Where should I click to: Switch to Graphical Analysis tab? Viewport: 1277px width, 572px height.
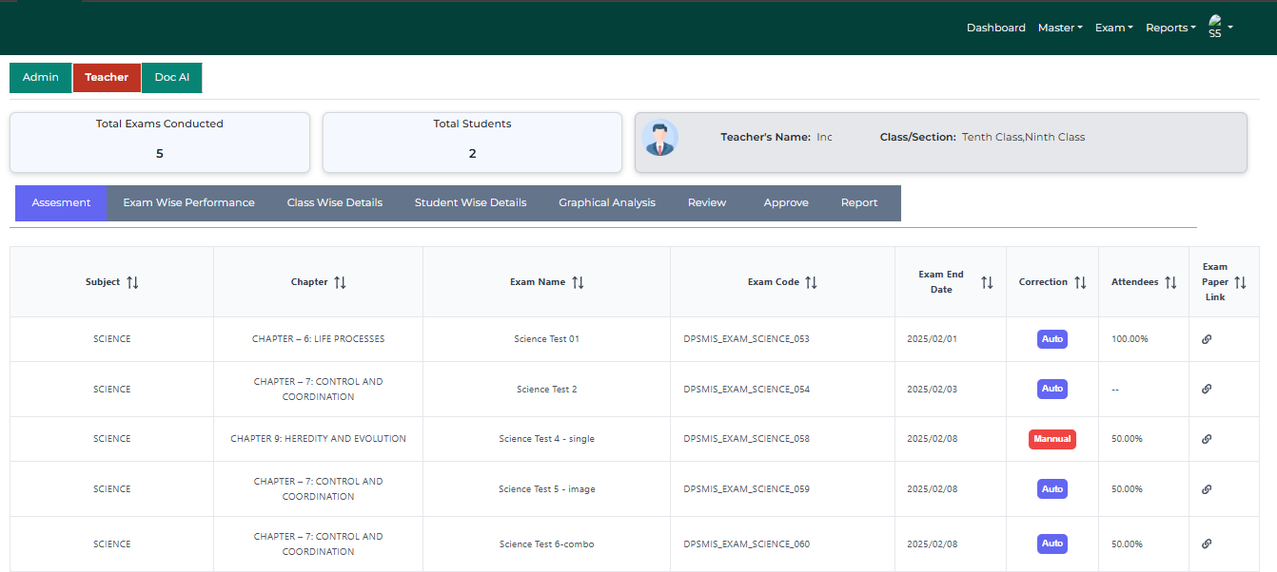point(607,202)
